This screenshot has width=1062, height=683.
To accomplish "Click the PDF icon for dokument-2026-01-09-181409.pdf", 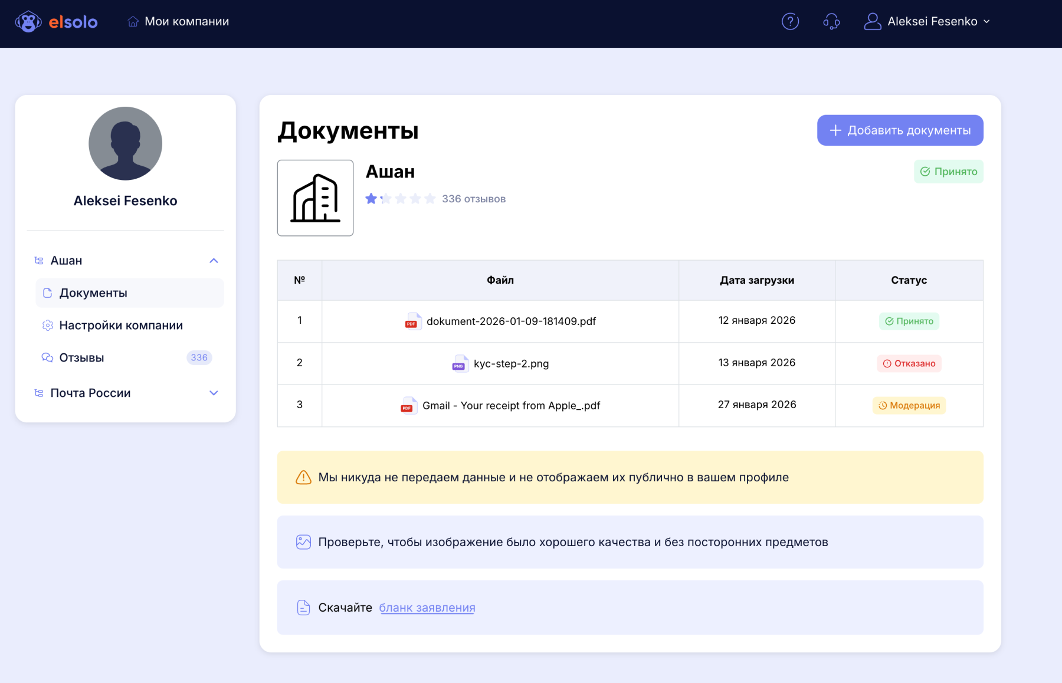I will [x=412, y=321].
